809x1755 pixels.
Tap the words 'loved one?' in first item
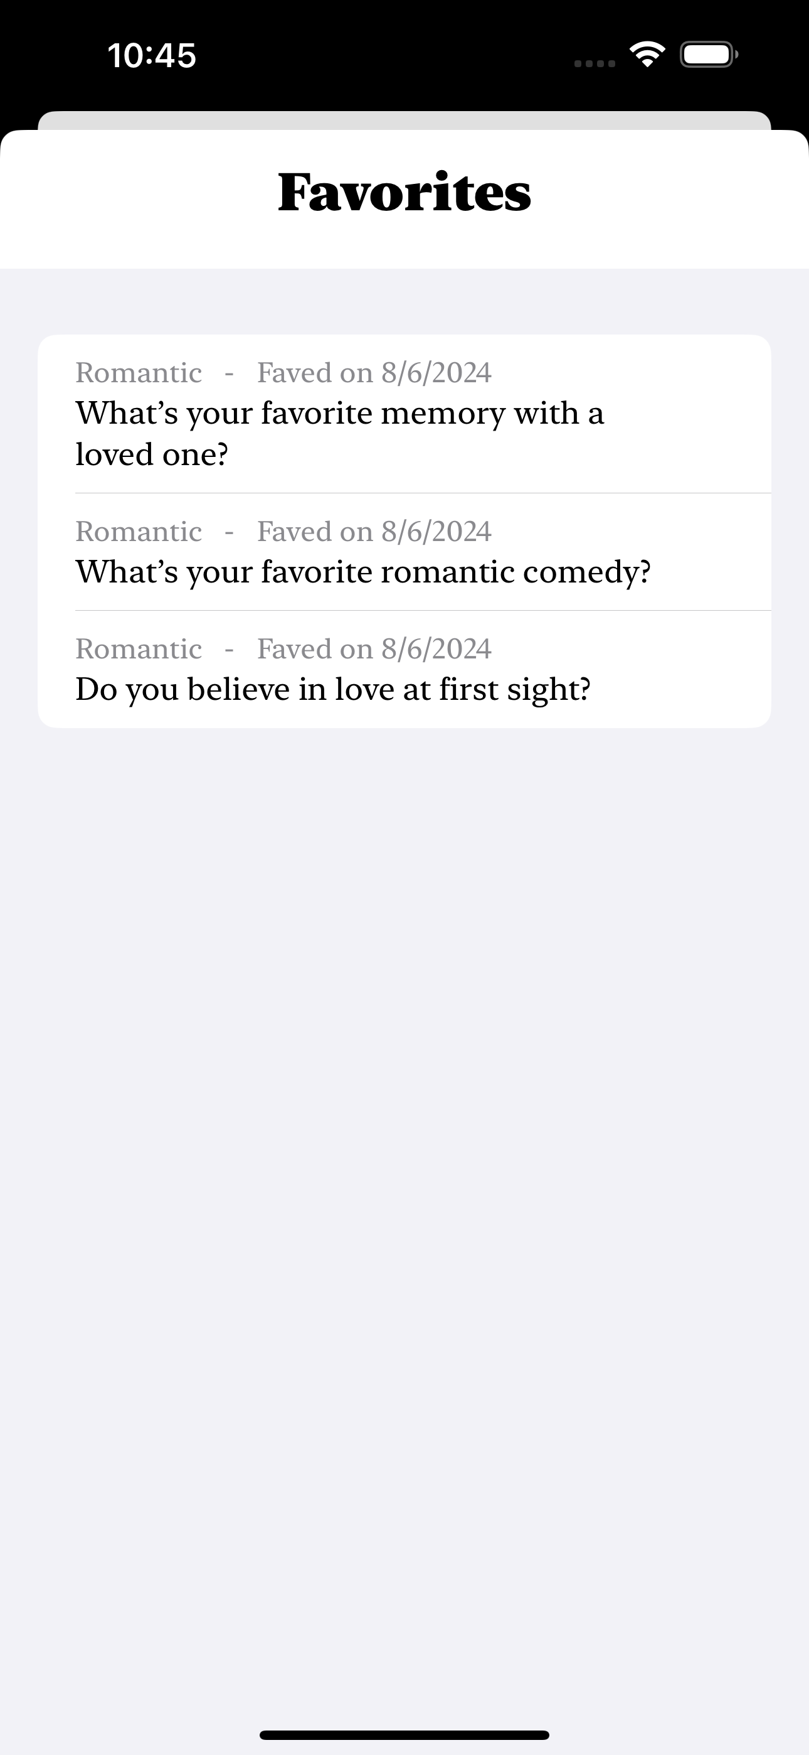[152, 454]
